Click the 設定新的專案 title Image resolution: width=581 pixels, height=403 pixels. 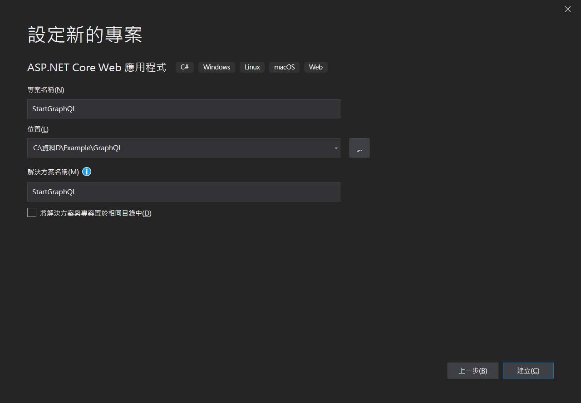tap(85, 34)
